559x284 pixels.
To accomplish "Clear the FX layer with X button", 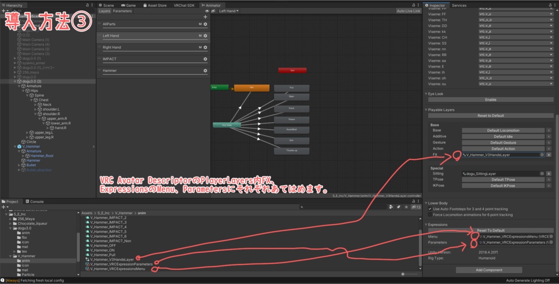I will pos(549,155).
